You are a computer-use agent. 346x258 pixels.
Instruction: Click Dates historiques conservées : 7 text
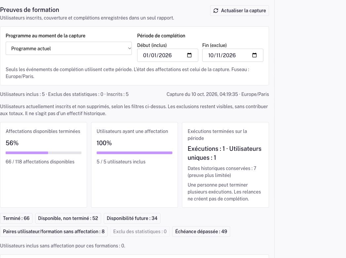tap(222, 172)
